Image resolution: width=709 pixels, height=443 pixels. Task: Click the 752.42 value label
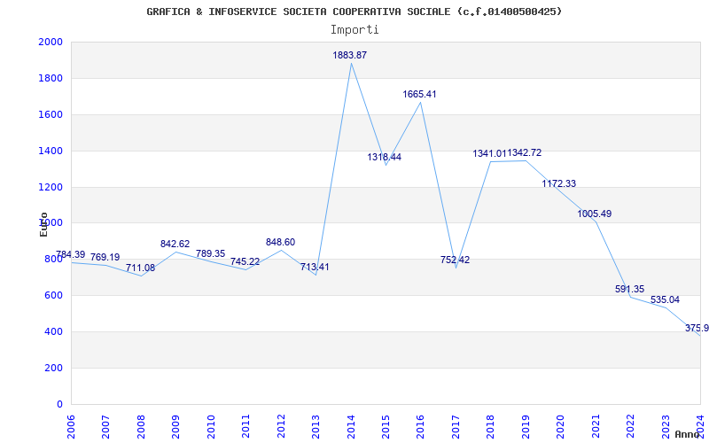(455, 260)
